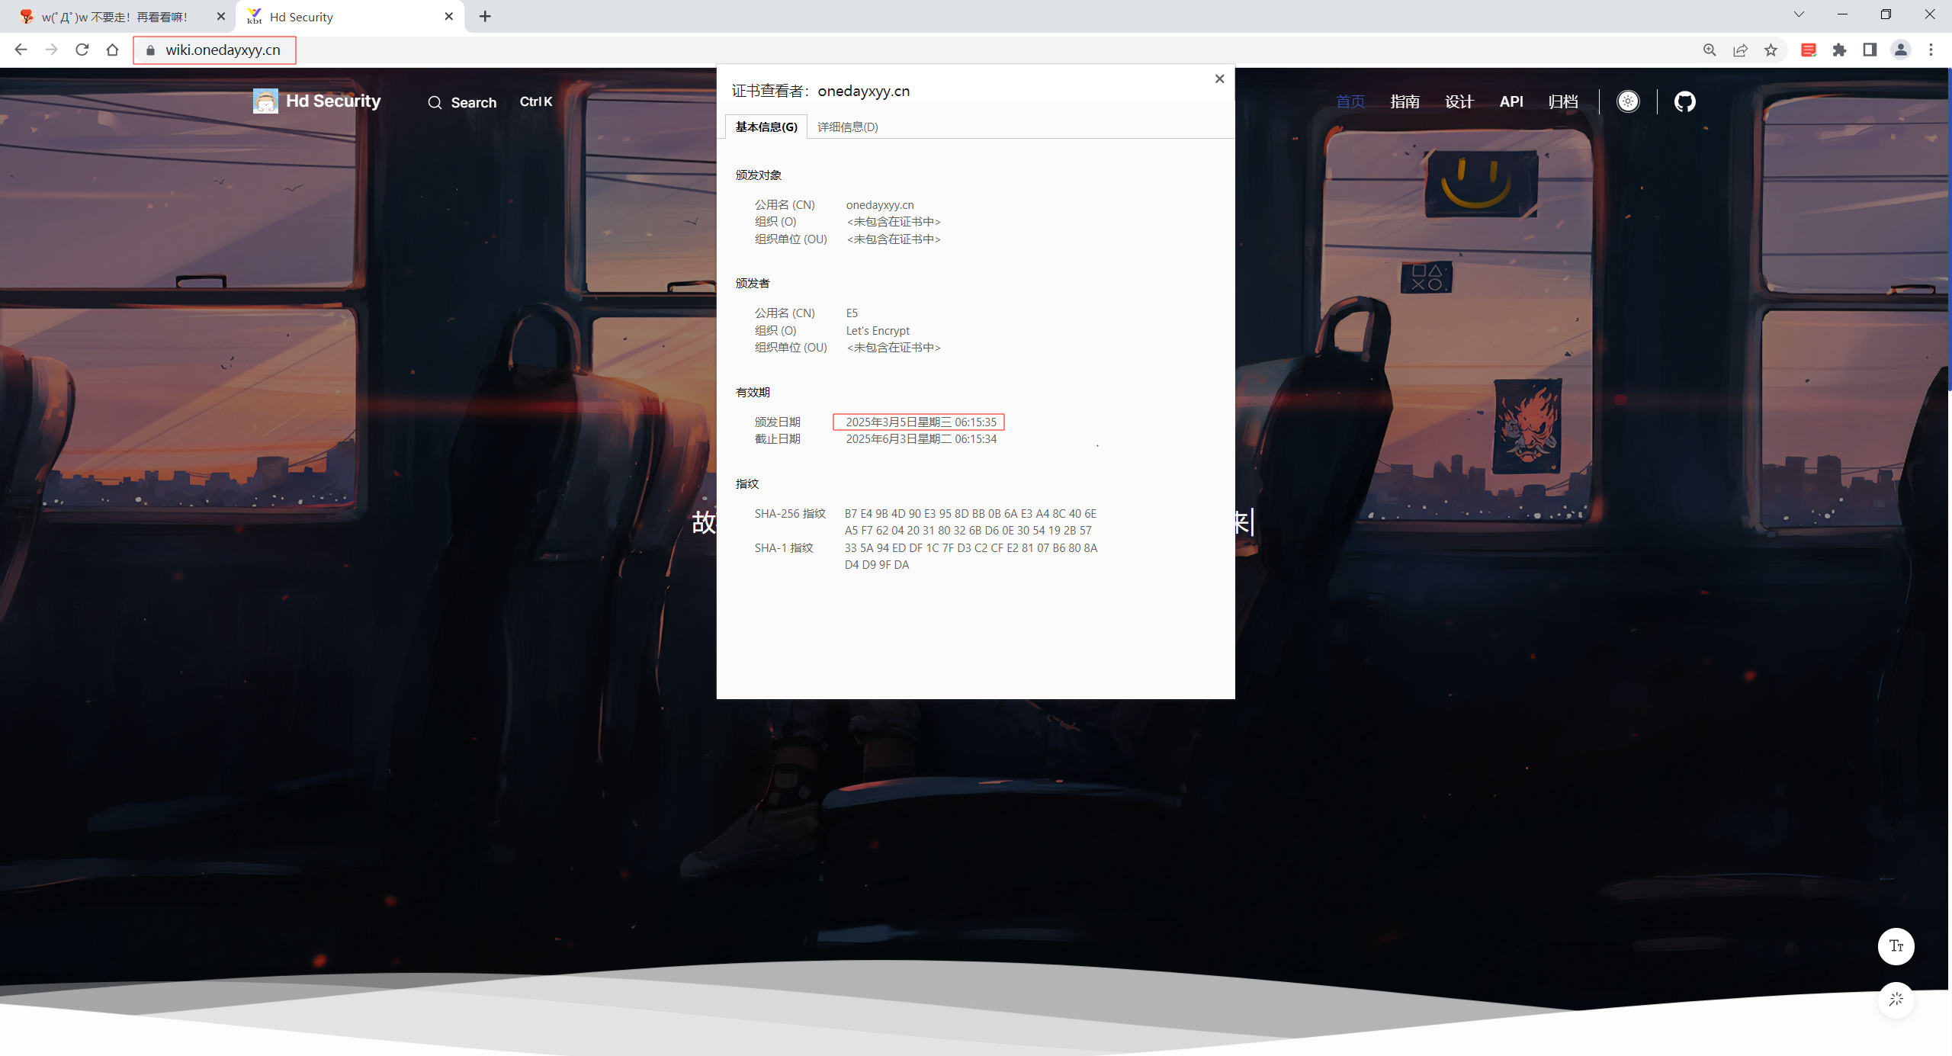Click the SHA-256 指纹 label
Image resolution: width=1952 pixels, height=1056 pixels.
click(x=790, y=514)
